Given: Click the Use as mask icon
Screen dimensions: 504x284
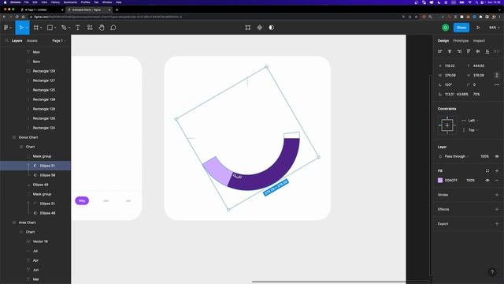Looking at the screenshot, I should [272, 28].
